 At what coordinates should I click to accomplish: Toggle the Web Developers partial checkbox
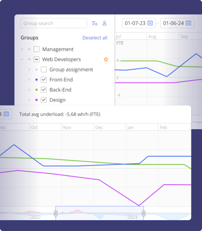click(x=36, y=59)
